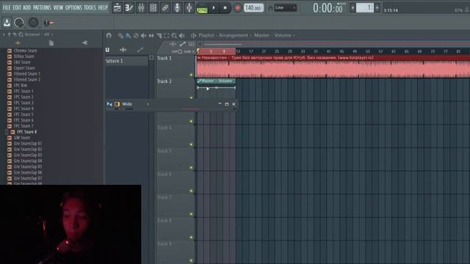The height and width of the screenshot is (264, 470).
Task: Open the OPTIONS menu
Action: coord(73,7)
